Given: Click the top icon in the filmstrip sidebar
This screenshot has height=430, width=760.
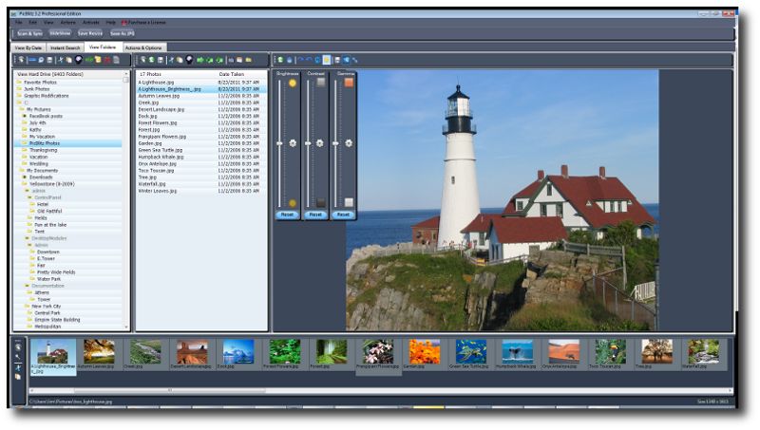Looking at the screenshot, I should click(18, 345).
